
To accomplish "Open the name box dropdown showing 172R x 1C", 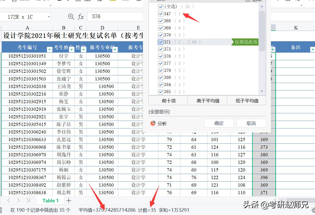I will (x=48, y=17).
